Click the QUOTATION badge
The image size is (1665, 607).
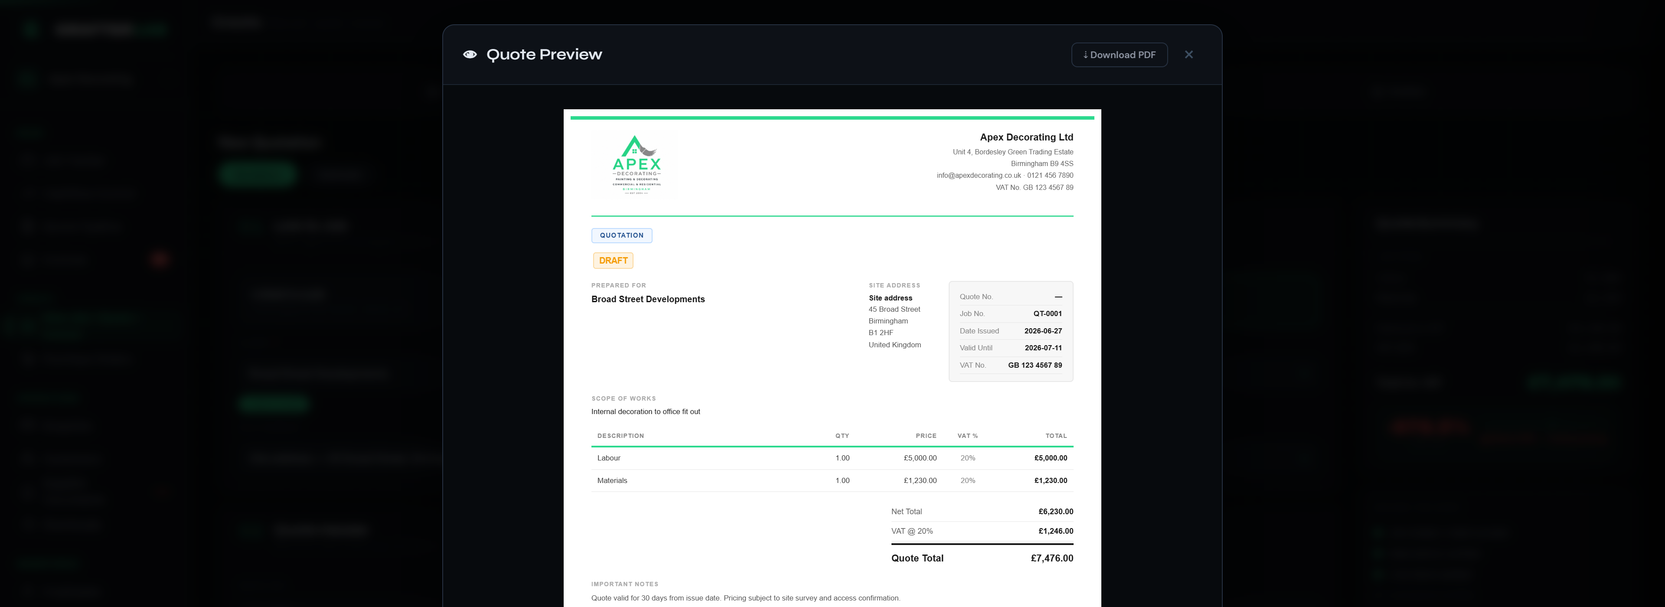click(x=621, y=235)
